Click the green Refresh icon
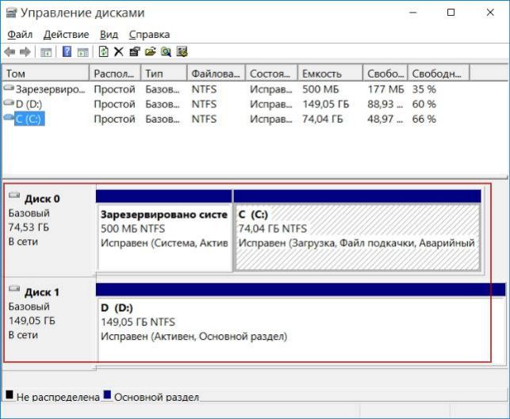 103,51
